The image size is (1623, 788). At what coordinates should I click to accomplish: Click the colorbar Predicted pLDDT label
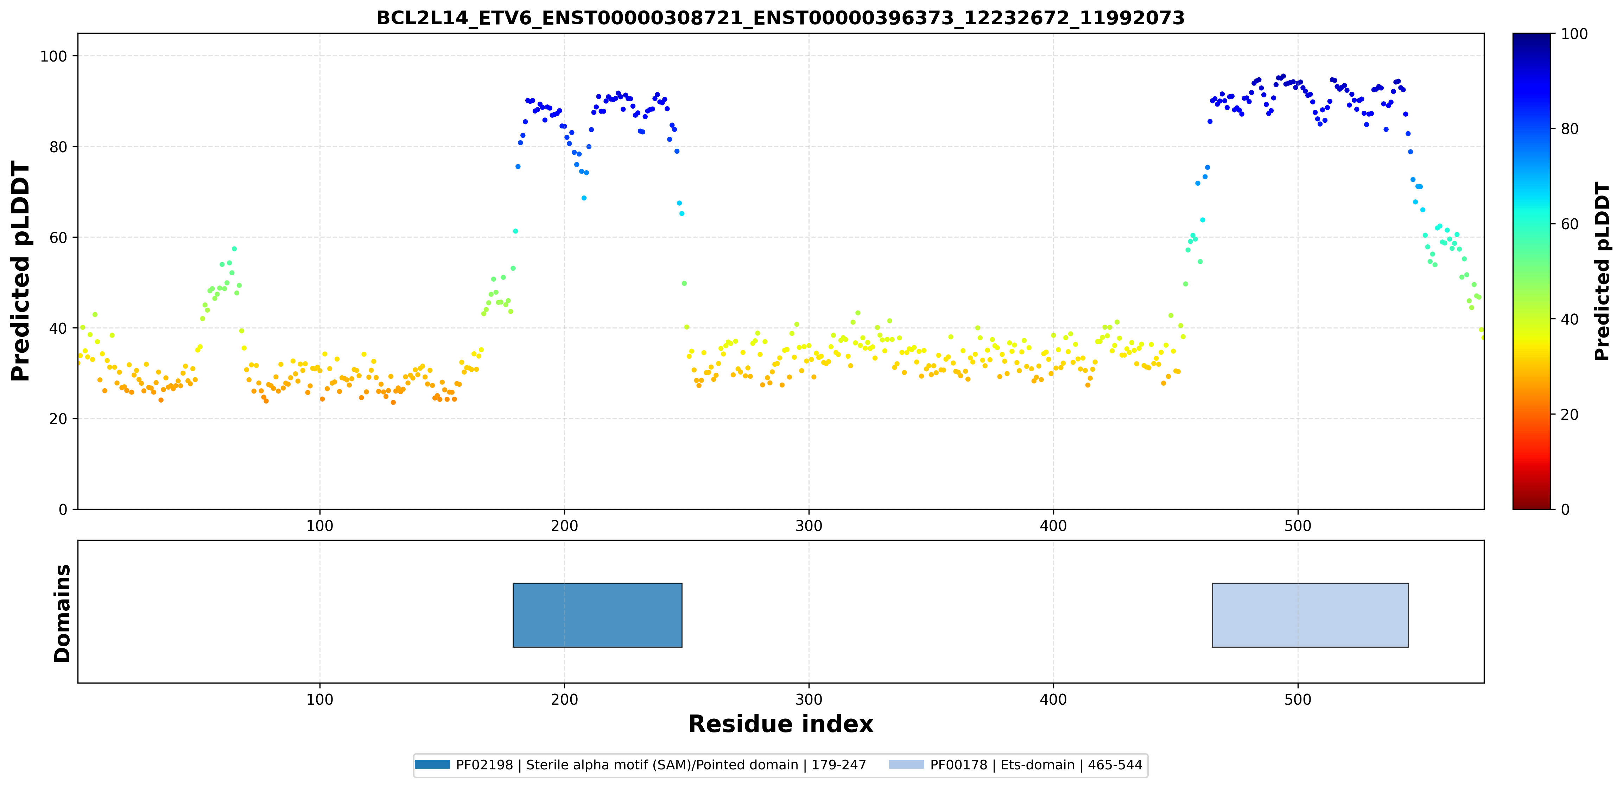(x=1602, y=271)
